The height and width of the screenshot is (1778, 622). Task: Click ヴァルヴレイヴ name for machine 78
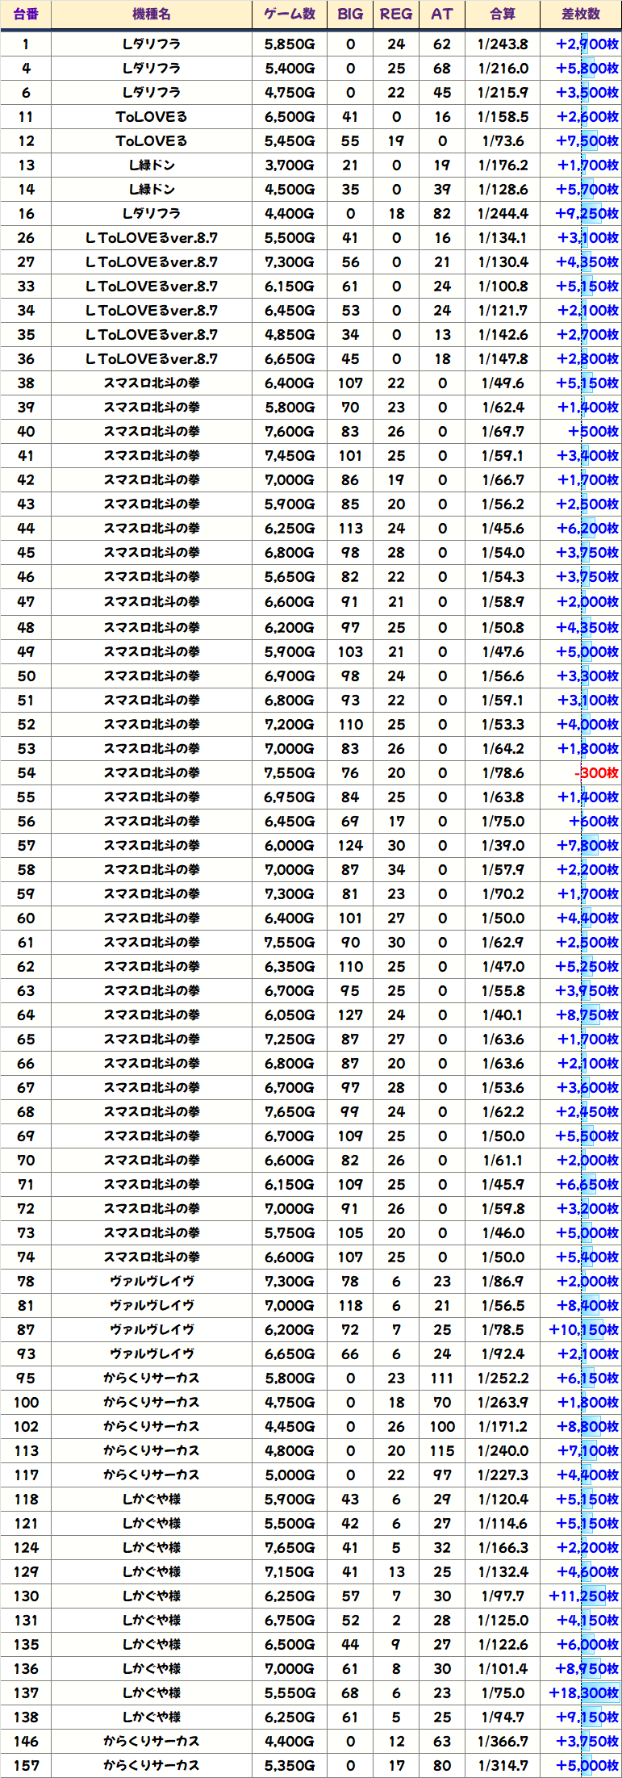152,1281
